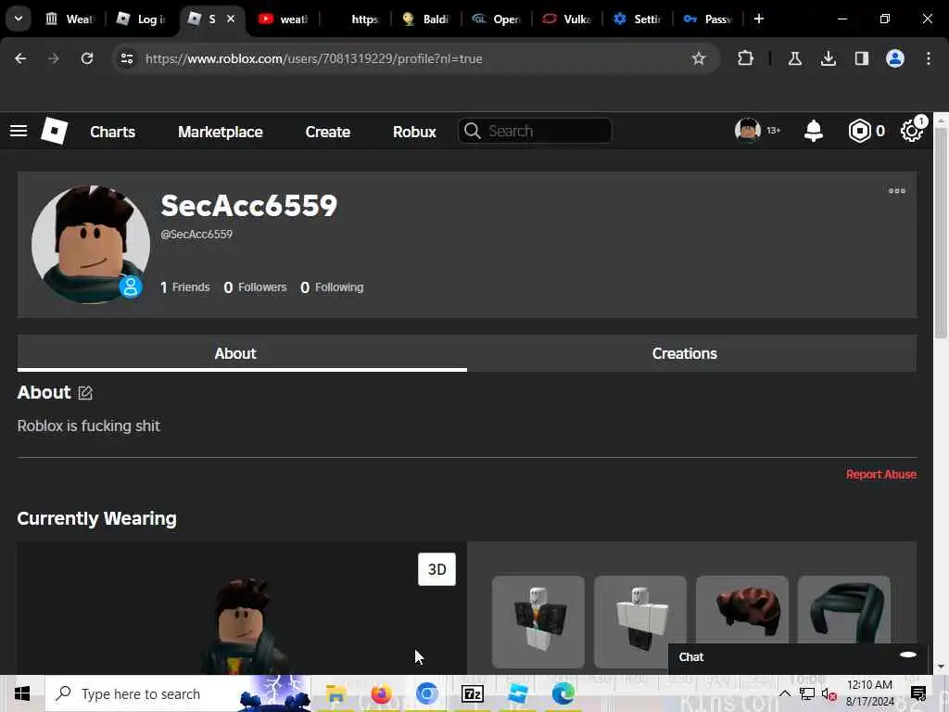Open browser downloads icon

click(828, 58)
